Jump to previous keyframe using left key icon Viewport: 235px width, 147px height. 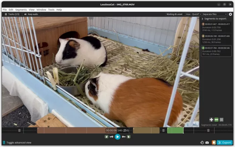[x=111, y=137]
